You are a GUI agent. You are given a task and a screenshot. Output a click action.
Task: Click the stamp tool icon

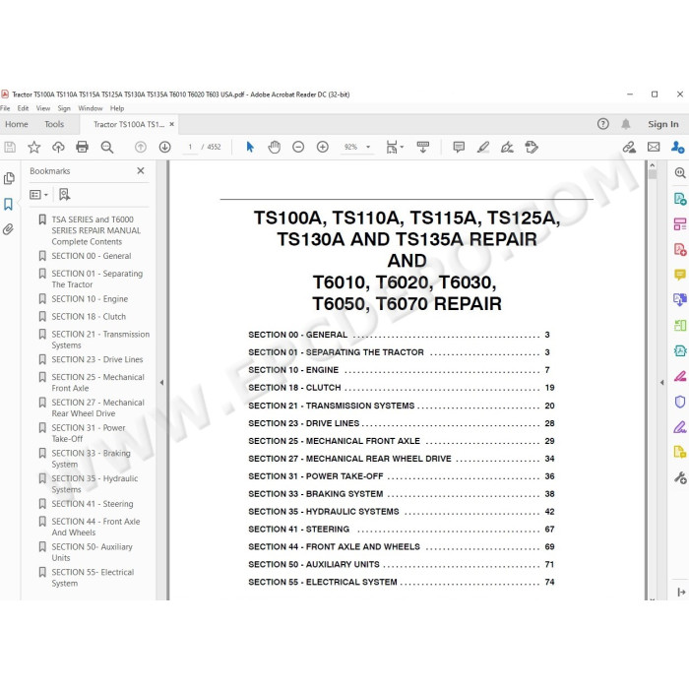(532, 147)
